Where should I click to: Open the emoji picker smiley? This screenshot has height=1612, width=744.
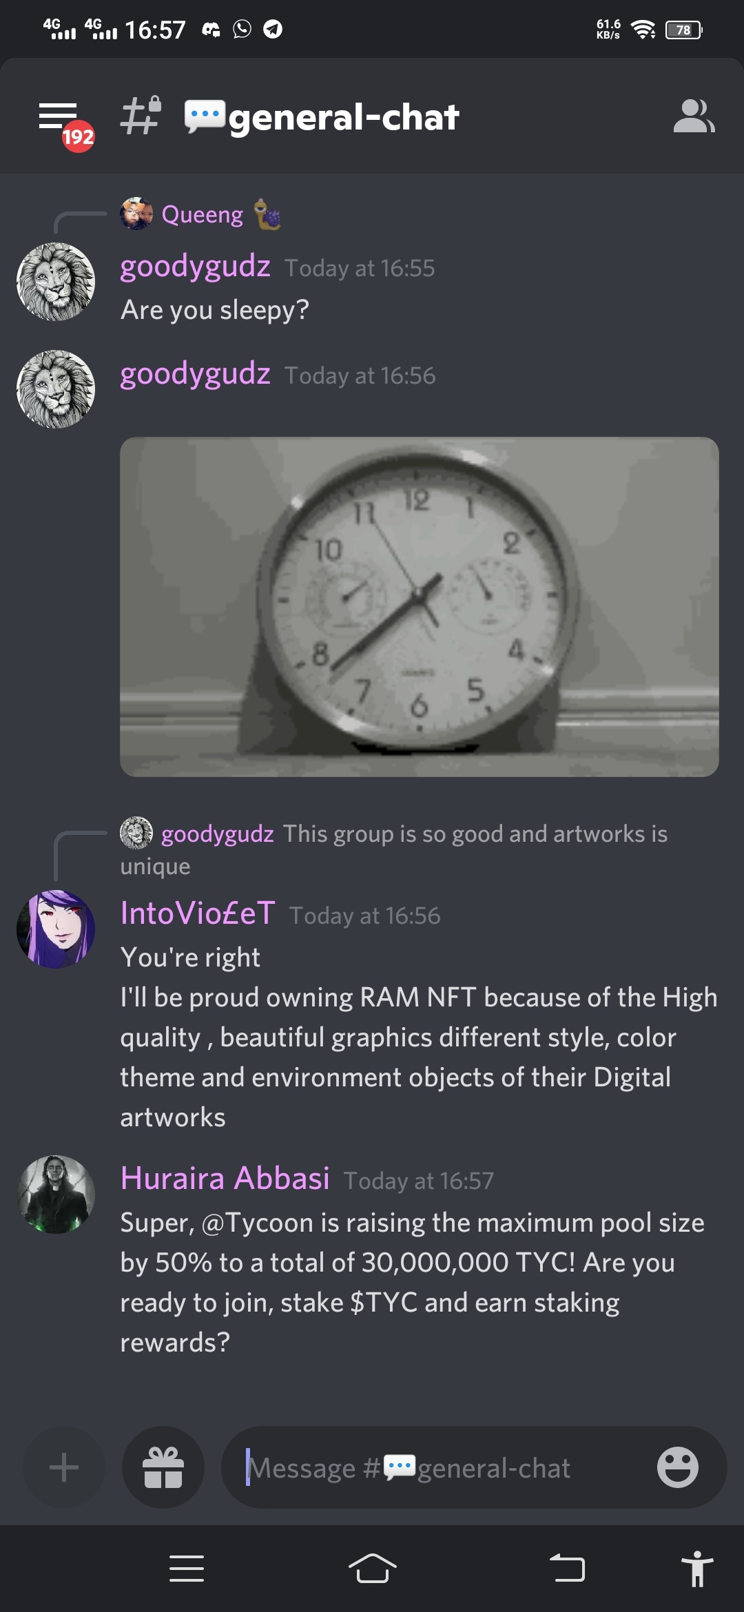[677, 1467]
